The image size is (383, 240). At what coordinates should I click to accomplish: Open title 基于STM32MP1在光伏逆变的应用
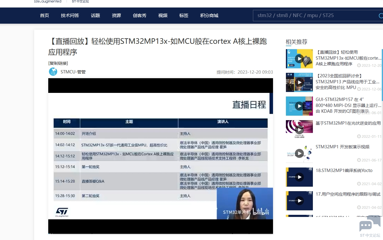click(348, 123)
